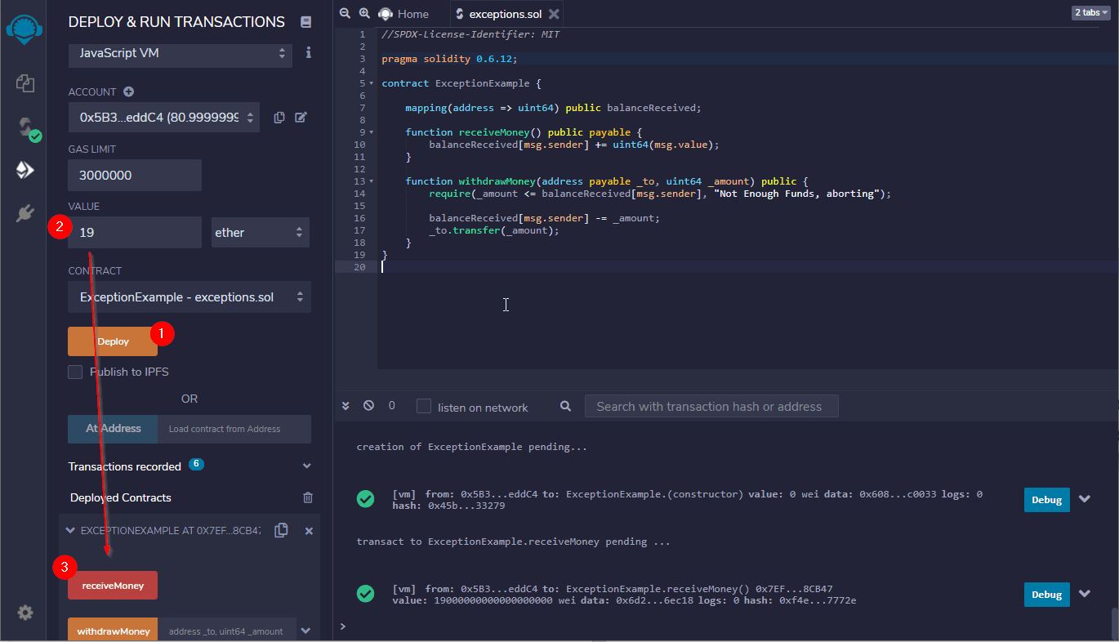Open ether unit dropdown
Image resolution: width=1119 pixels, height=642 pixels.
coord(260,233)
